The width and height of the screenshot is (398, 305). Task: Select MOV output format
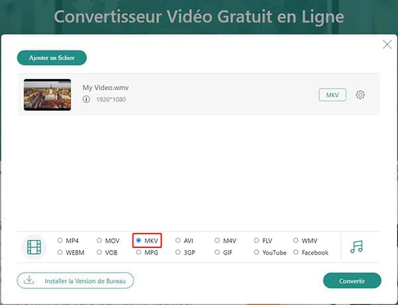click(x=99, y=240)
